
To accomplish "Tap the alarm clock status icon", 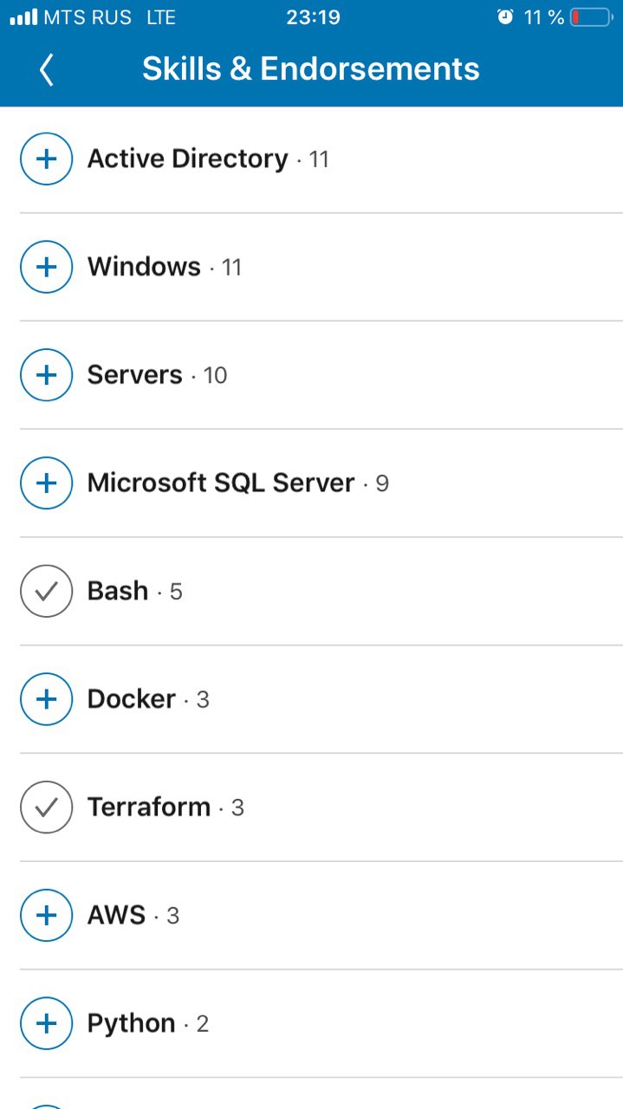I will [505, 17].
